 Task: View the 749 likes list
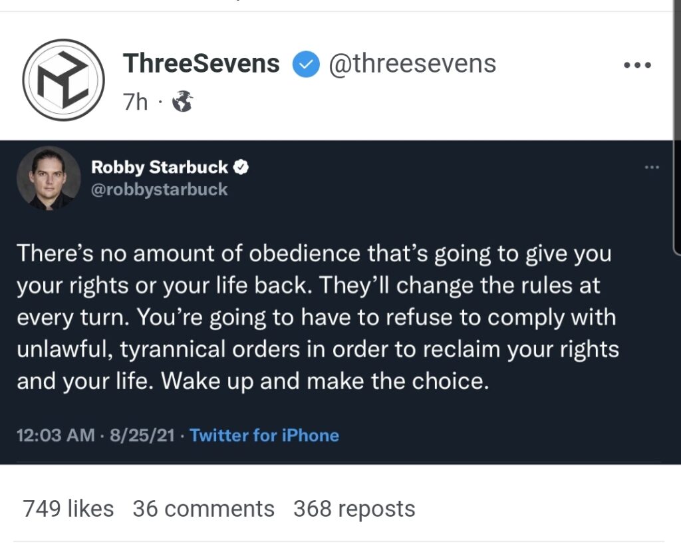[x=68, y=508]
